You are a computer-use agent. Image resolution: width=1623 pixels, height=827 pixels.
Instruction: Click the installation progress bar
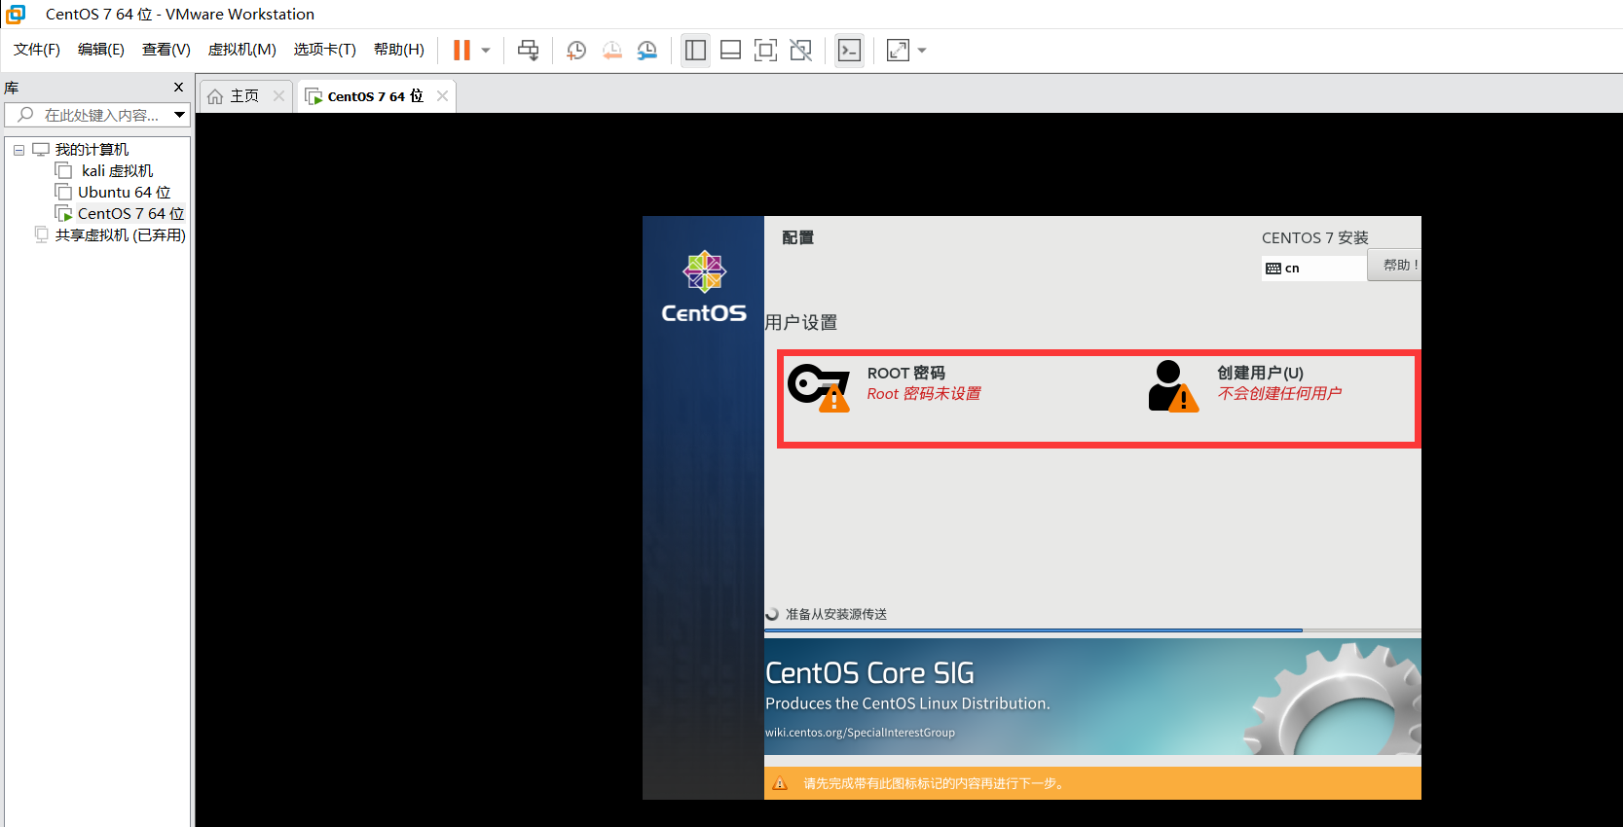click(x=1092, y=630)
